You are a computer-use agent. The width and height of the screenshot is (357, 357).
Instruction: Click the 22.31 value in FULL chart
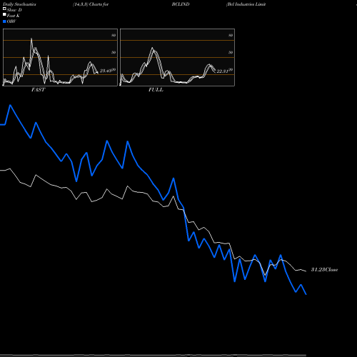[223, 71]
